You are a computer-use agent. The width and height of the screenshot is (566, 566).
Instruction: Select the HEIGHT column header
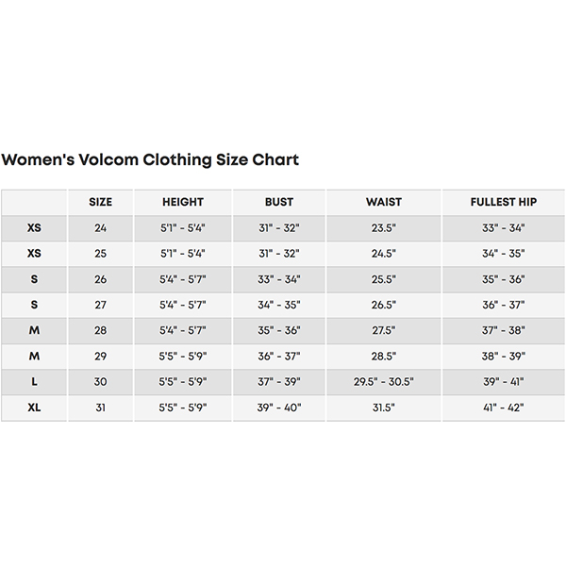183,202
